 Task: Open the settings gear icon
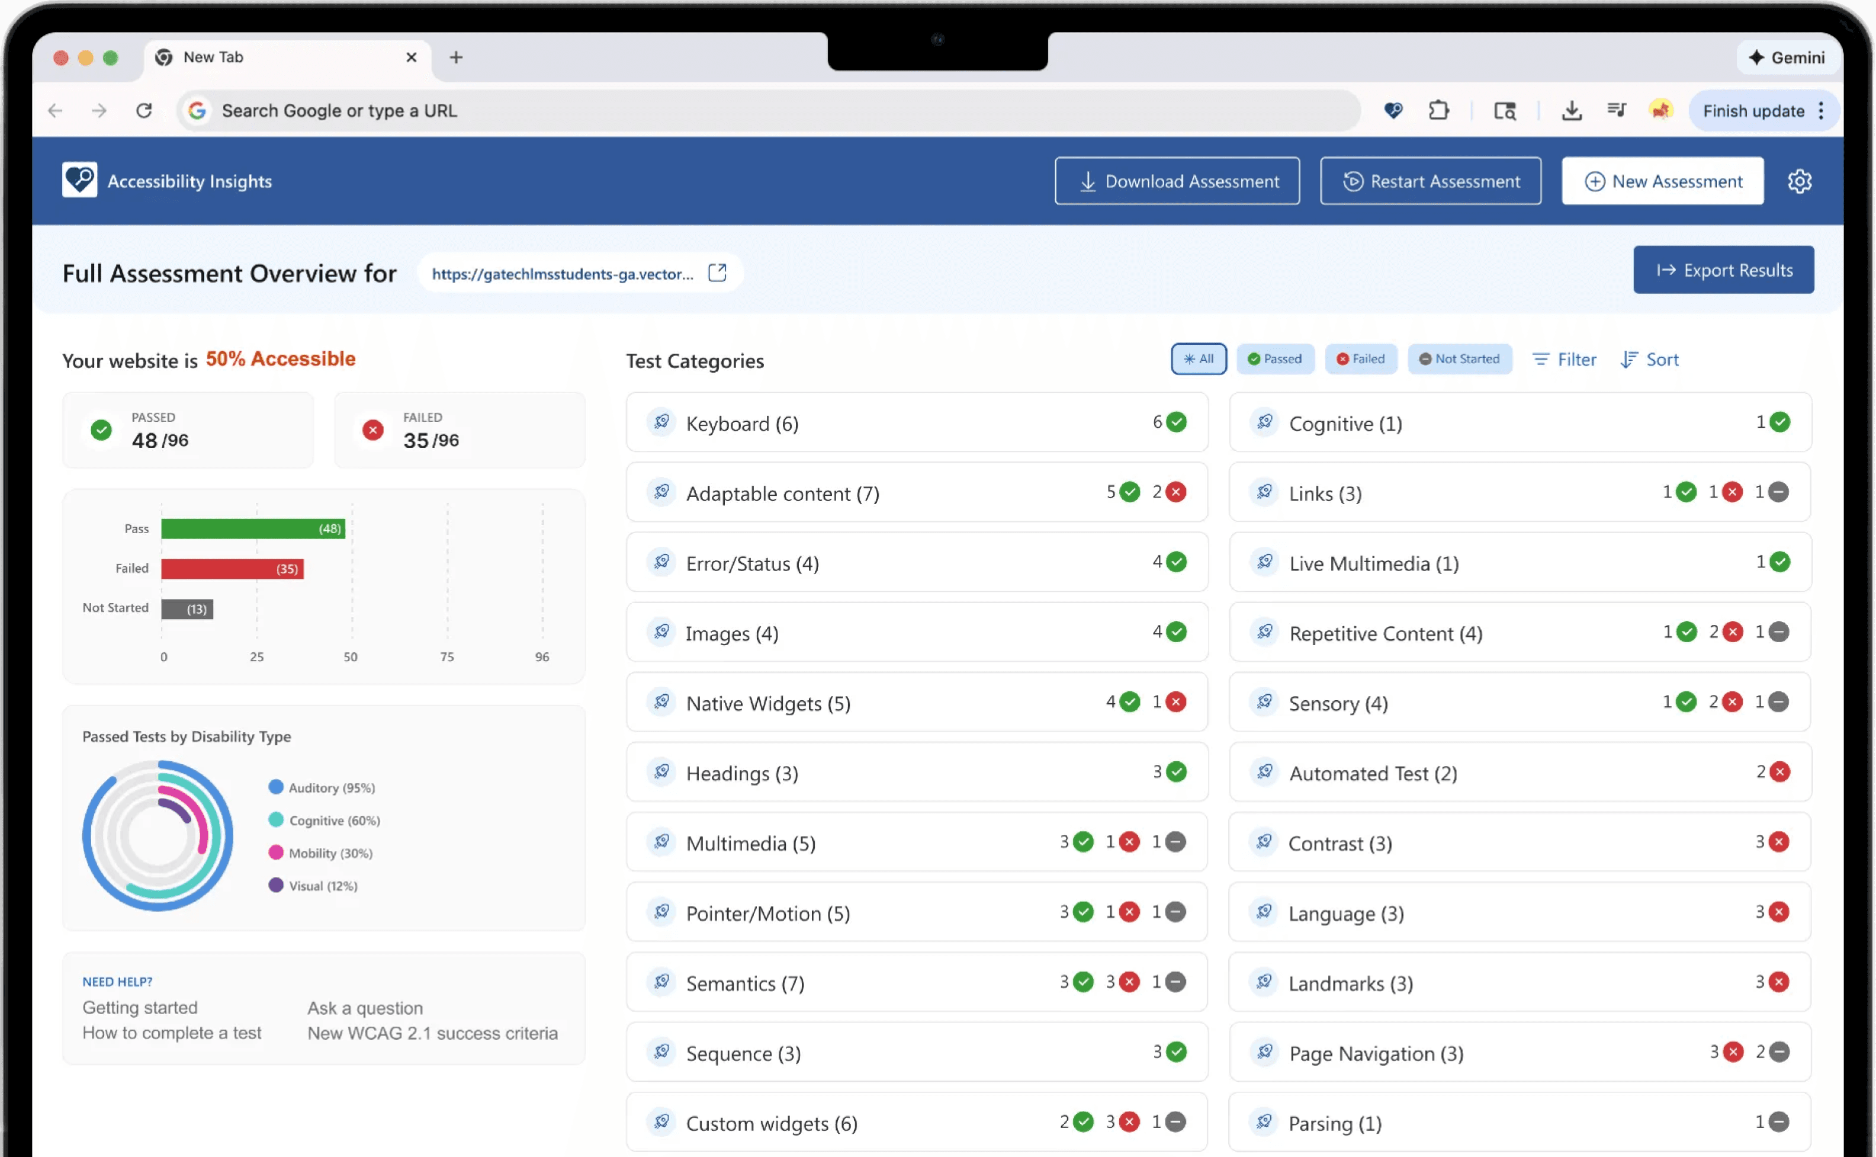[1799, 181]
